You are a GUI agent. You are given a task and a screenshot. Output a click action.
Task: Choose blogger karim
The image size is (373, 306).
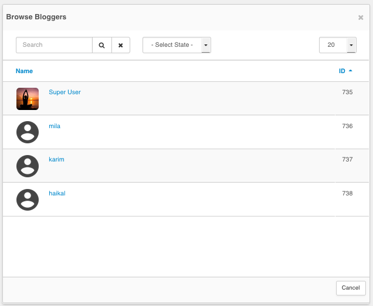[56, 159]
